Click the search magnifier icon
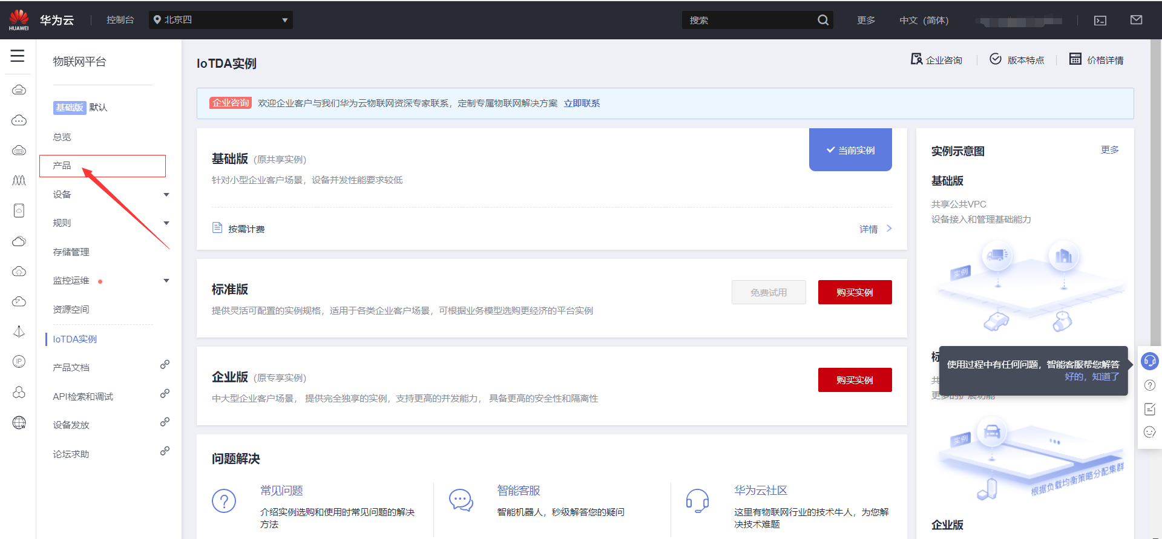 823,20
